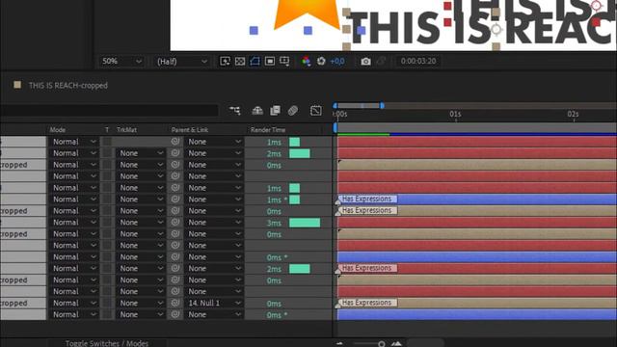
Task: Toggle the Hide Shy Layers icon
Action: 257,111
